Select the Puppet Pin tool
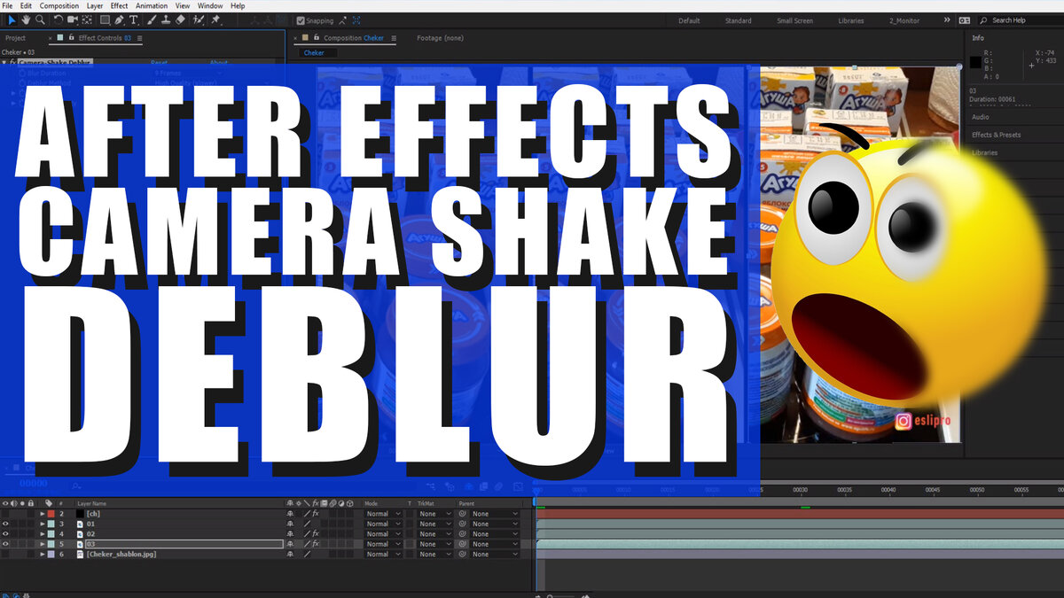1064x598 pixels. pos(215,19)
